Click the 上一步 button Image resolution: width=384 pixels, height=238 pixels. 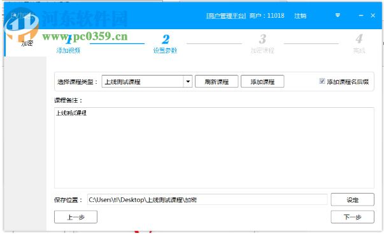[76, 217]
